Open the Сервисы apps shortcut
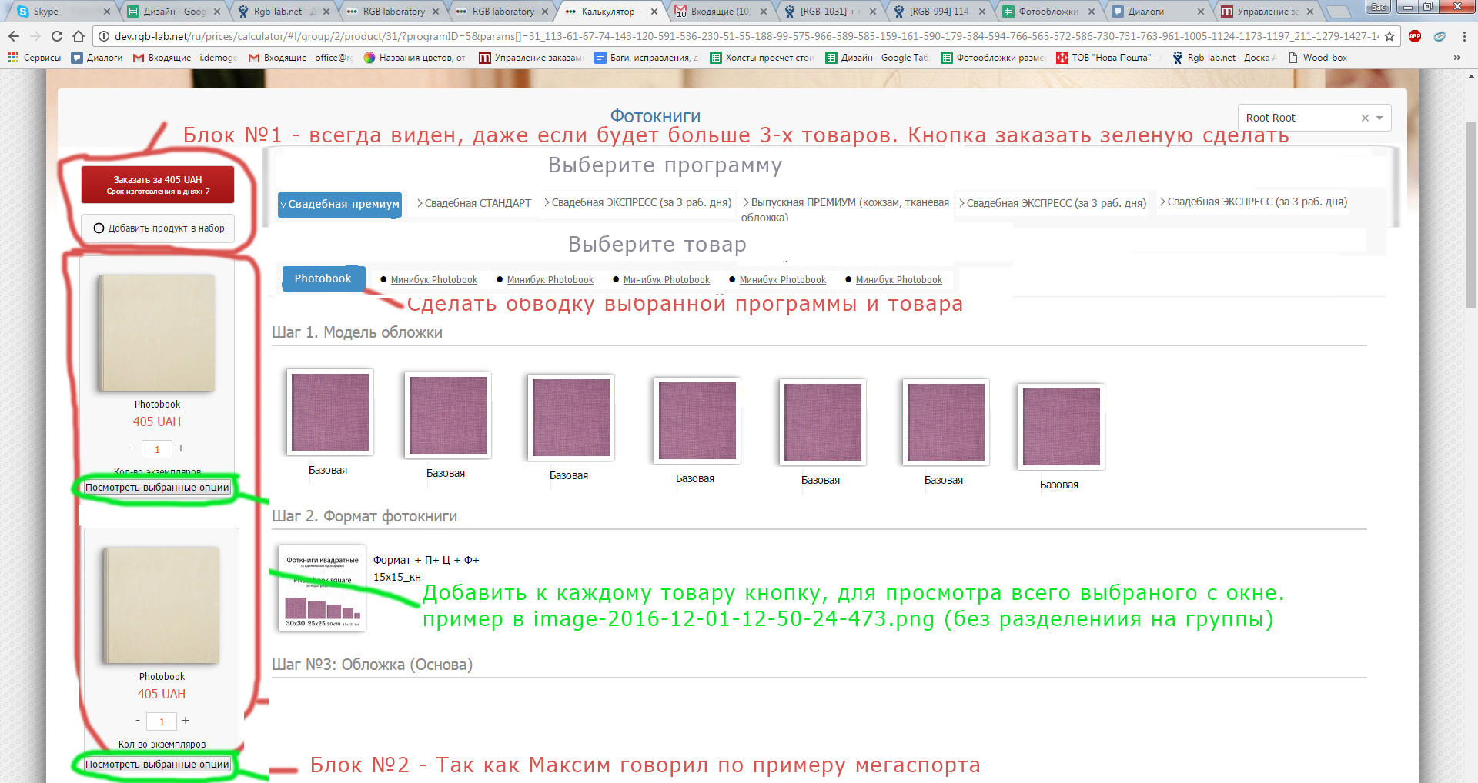Image resolution: width=1478 pixels, height=783 pixels. (x=35, y=58)
